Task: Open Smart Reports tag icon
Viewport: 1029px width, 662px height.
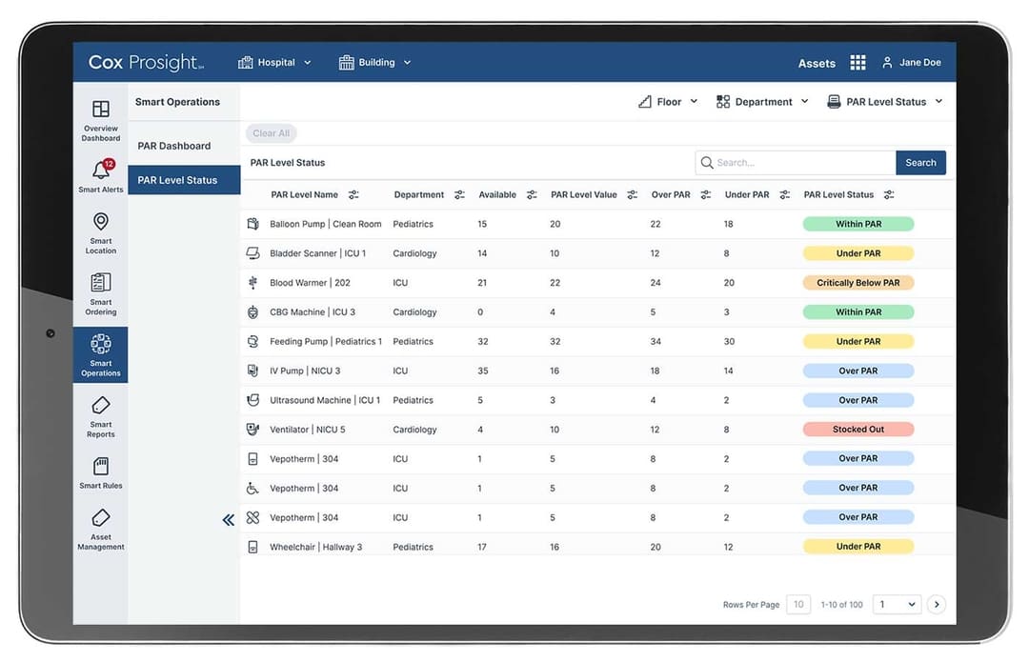Action: [100, 407]
